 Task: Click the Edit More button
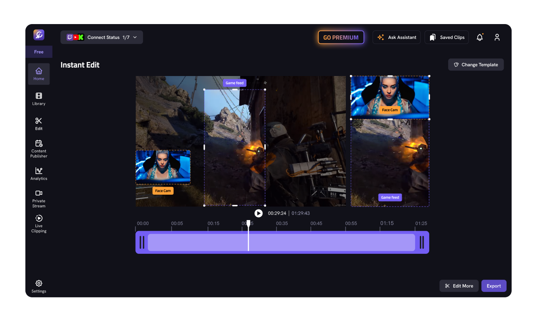(x=459, y=286)
